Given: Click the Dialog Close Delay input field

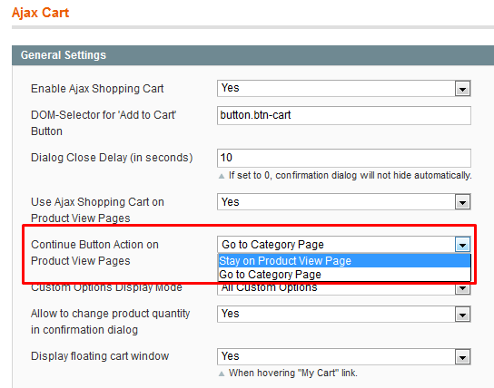Looking at the screenshot, I should (x=344, y=158).
